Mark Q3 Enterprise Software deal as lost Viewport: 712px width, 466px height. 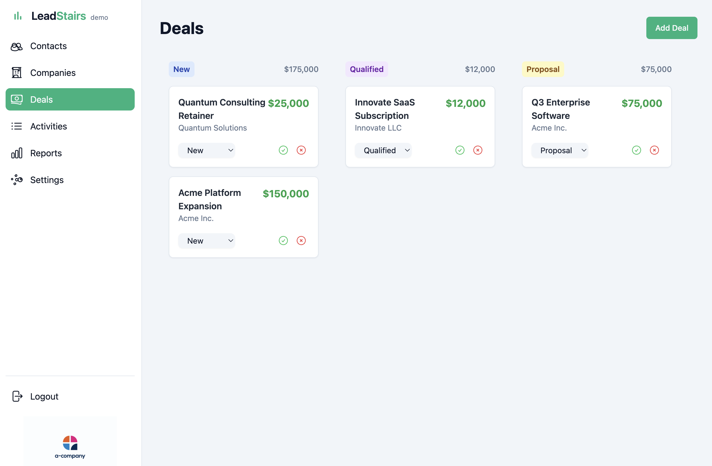tap(654, 150)
